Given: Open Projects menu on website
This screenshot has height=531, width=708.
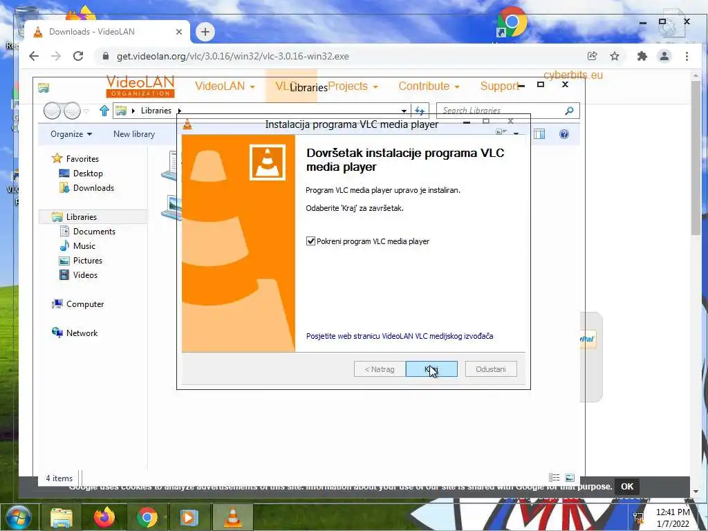Looking at the screenshot, I should [x=353, y=86].
